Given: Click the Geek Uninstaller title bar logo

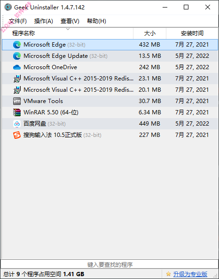Looking at the screenshot, I should tap(8, 8).
